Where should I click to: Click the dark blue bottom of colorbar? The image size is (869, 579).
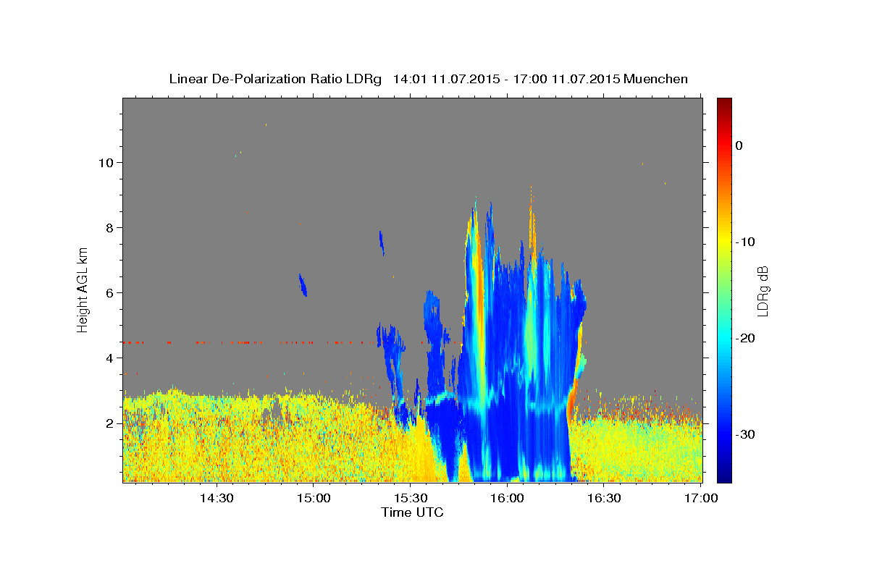tap(724, 476)
